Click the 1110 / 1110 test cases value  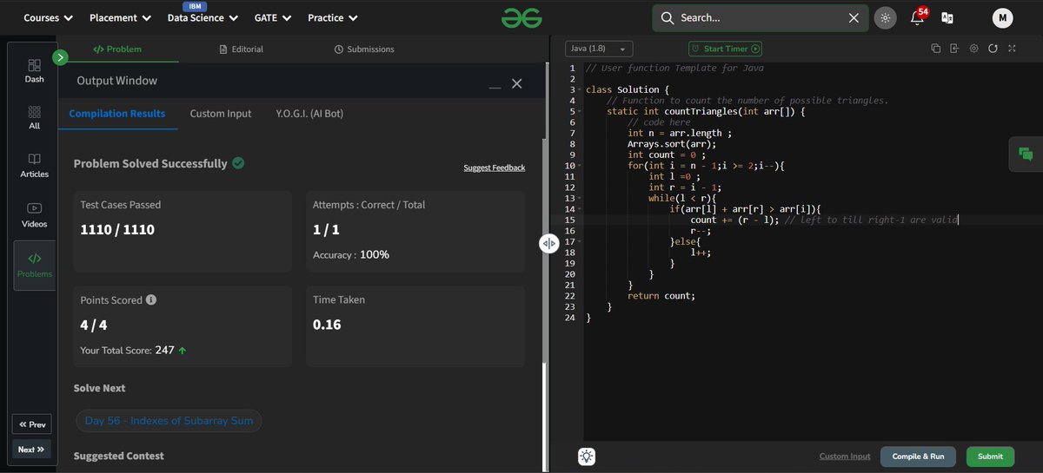click(117, 230)
